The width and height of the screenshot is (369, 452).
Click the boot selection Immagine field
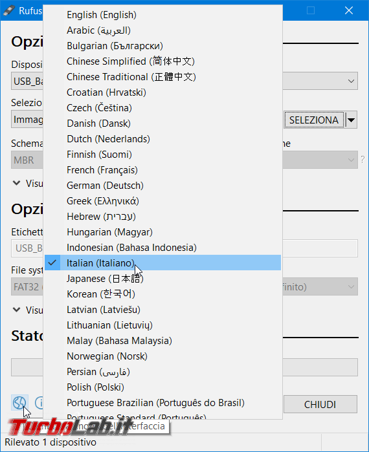27,120
